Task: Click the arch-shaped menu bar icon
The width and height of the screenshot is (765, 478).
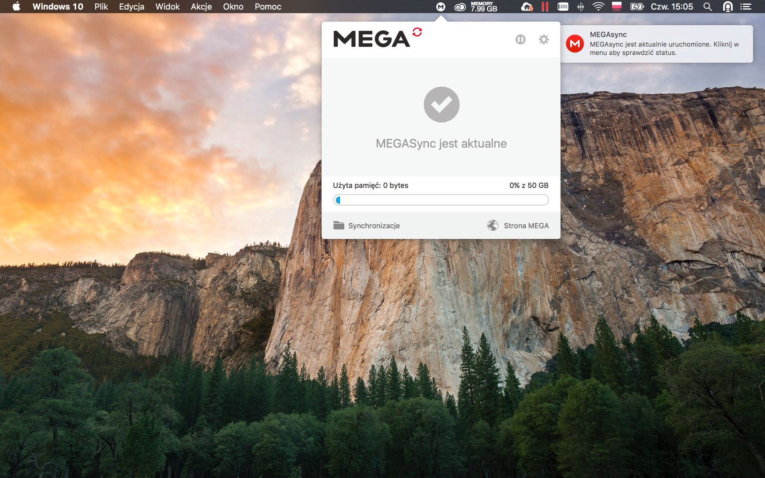Action: tap(728, 7)
